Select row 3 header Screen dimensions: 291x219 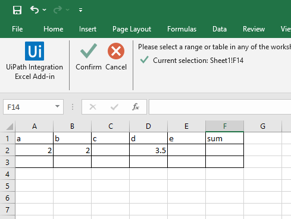tap(7, 162)
